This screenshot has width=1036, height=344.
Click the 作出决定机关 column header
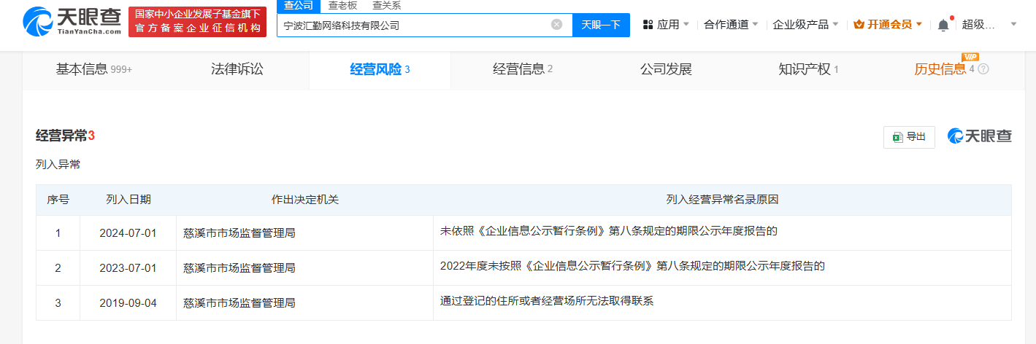(x=305, y=200)
